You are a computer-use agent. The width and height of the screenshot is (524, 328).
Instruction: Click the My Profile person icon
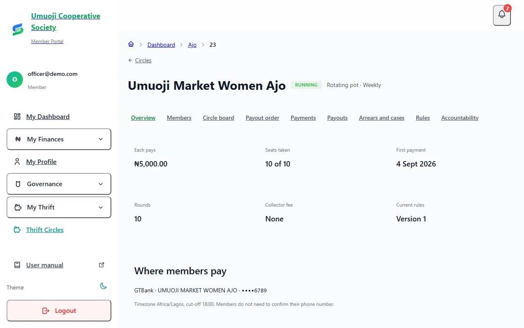click(x=17, y=162)
